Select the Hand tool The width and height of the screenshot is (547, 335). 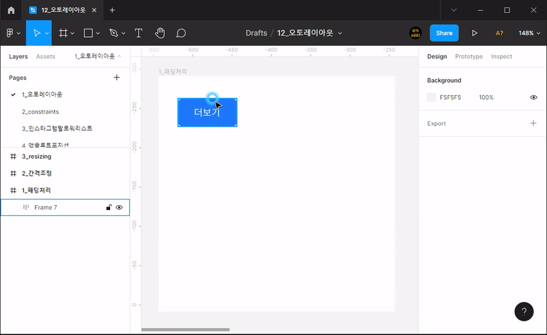point(160,33)
